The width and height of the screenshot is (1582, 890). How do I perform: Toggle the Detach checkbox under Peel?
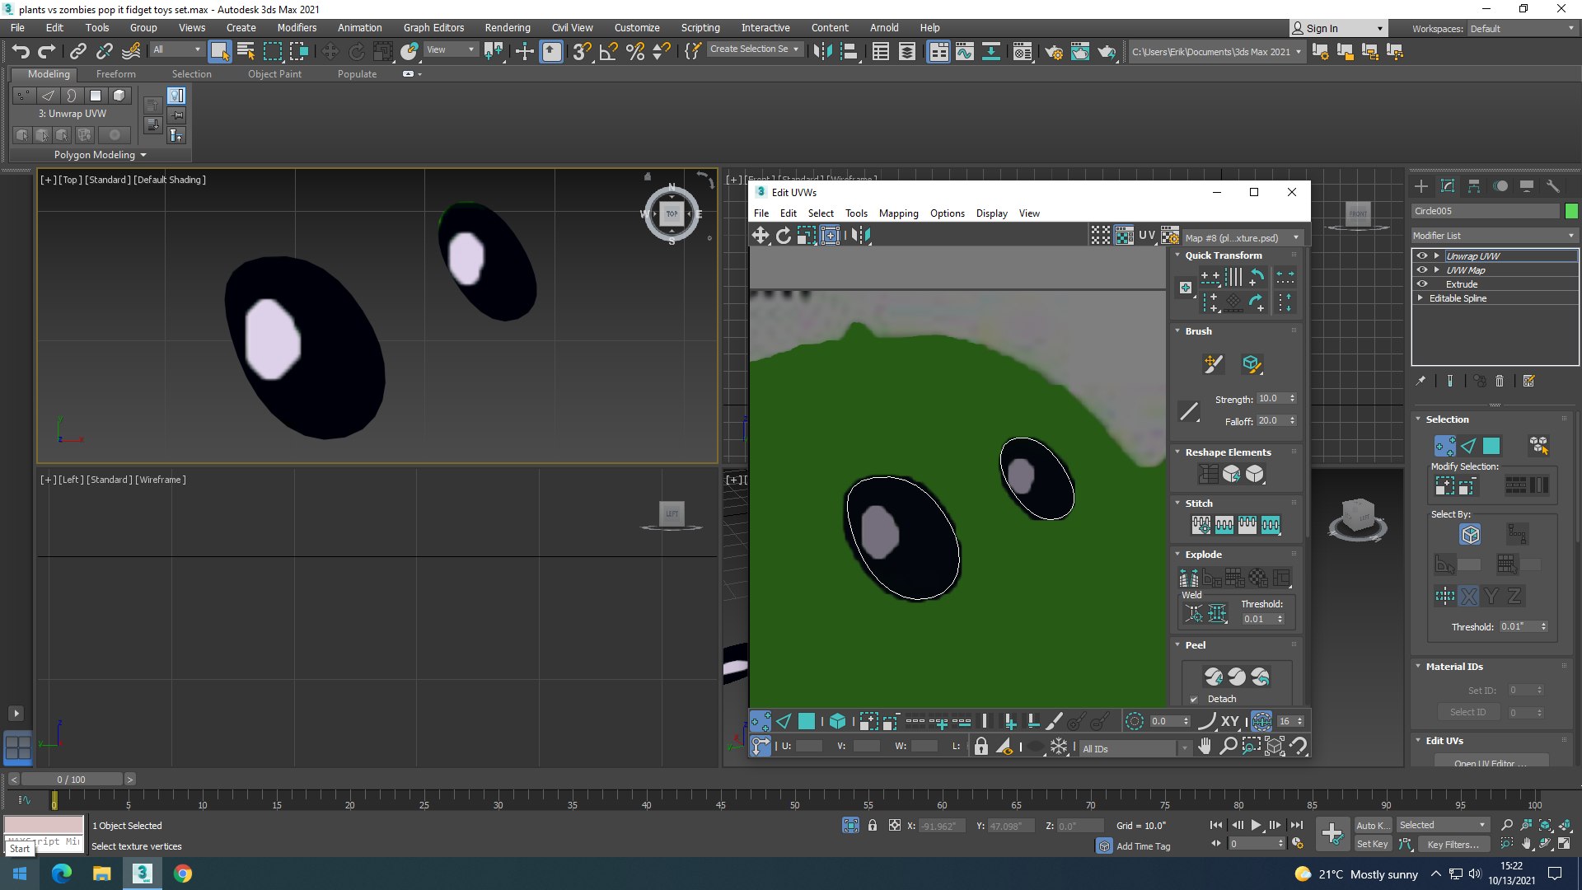(x=1194, y=699)
